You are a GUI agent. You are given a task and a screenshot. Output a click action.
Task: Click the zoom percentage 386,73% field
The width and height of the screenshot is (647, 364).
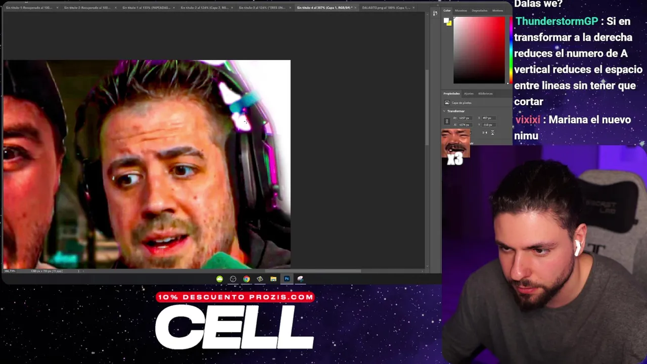[10, 271]
